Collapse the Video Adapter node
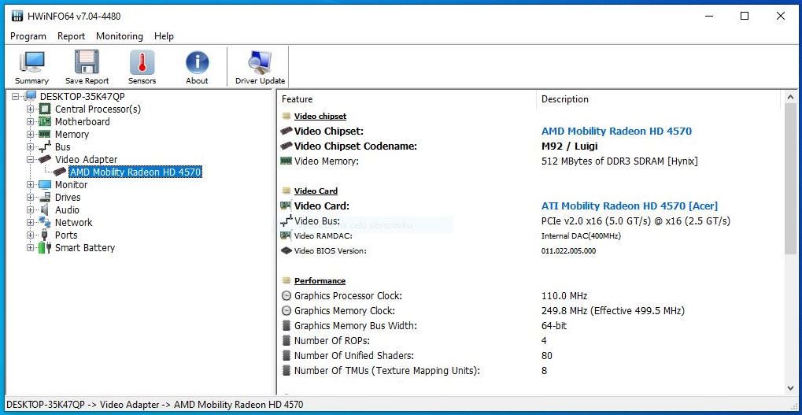The height and width of the screenshot is (415, 802). pyautogui.click(x=31, y=160)
